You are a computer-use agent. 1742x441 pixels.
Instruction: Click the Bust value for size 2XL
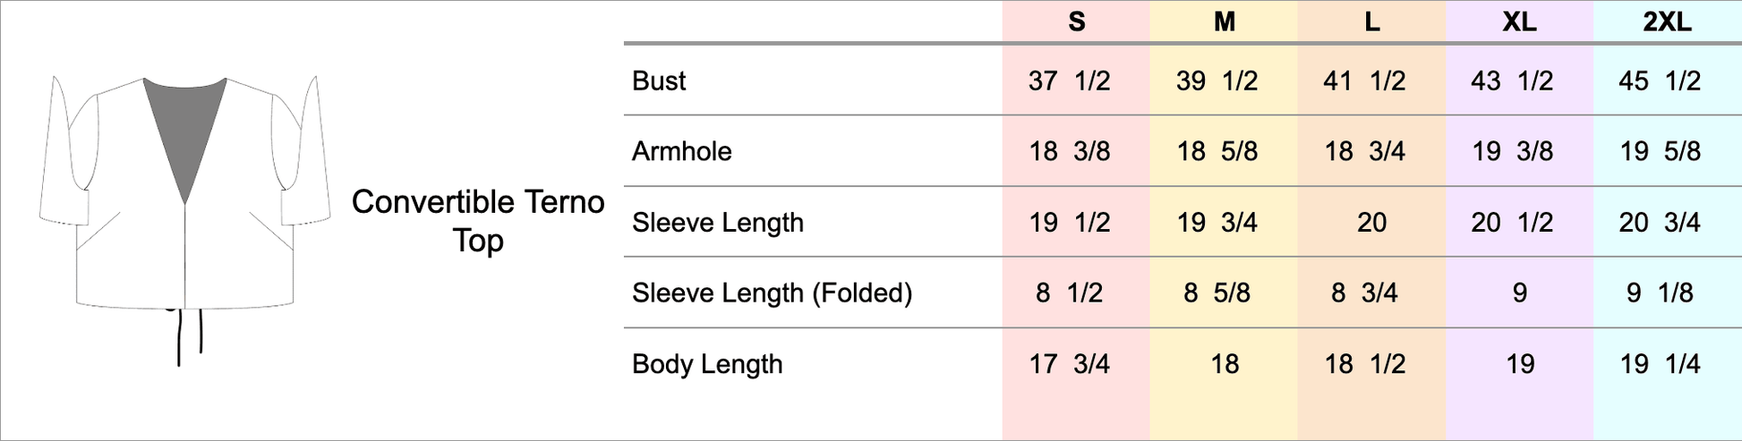[x=1660, y=81]
